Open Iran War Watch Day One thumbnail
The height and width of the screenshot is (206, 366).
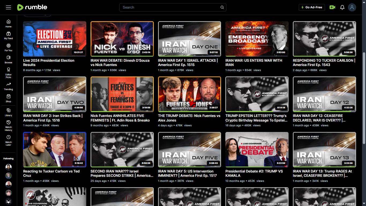(189, 39)
